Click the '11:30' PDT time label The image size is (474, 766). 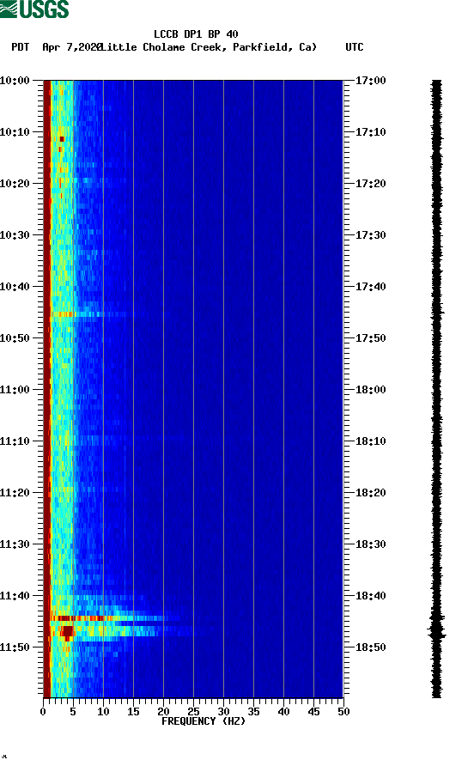(x=15, y=544)
